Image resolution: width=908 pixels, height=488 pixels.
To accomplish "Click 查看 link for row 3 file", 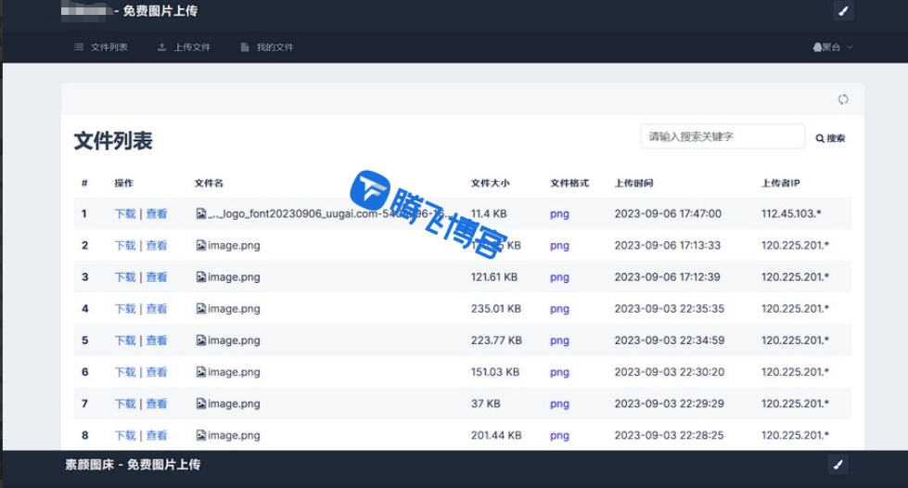I will point(156,277).
